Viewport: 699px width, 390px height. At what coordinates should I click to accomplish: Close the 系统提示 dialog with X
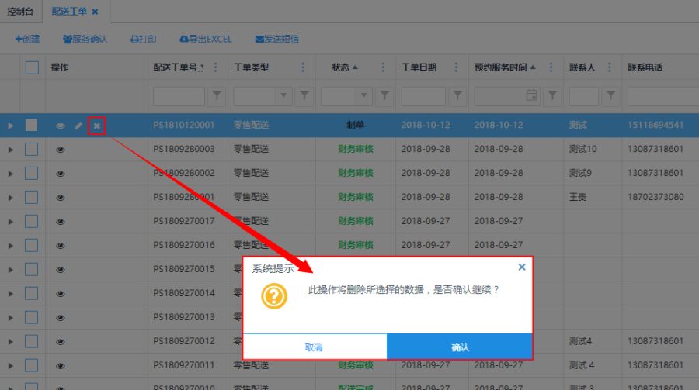pyautogui.click(x=522, y=267)
